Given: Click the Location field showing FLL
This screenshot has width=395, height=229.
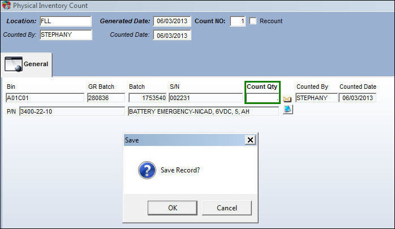Looking at the screenshot, I should pos(66,21).
